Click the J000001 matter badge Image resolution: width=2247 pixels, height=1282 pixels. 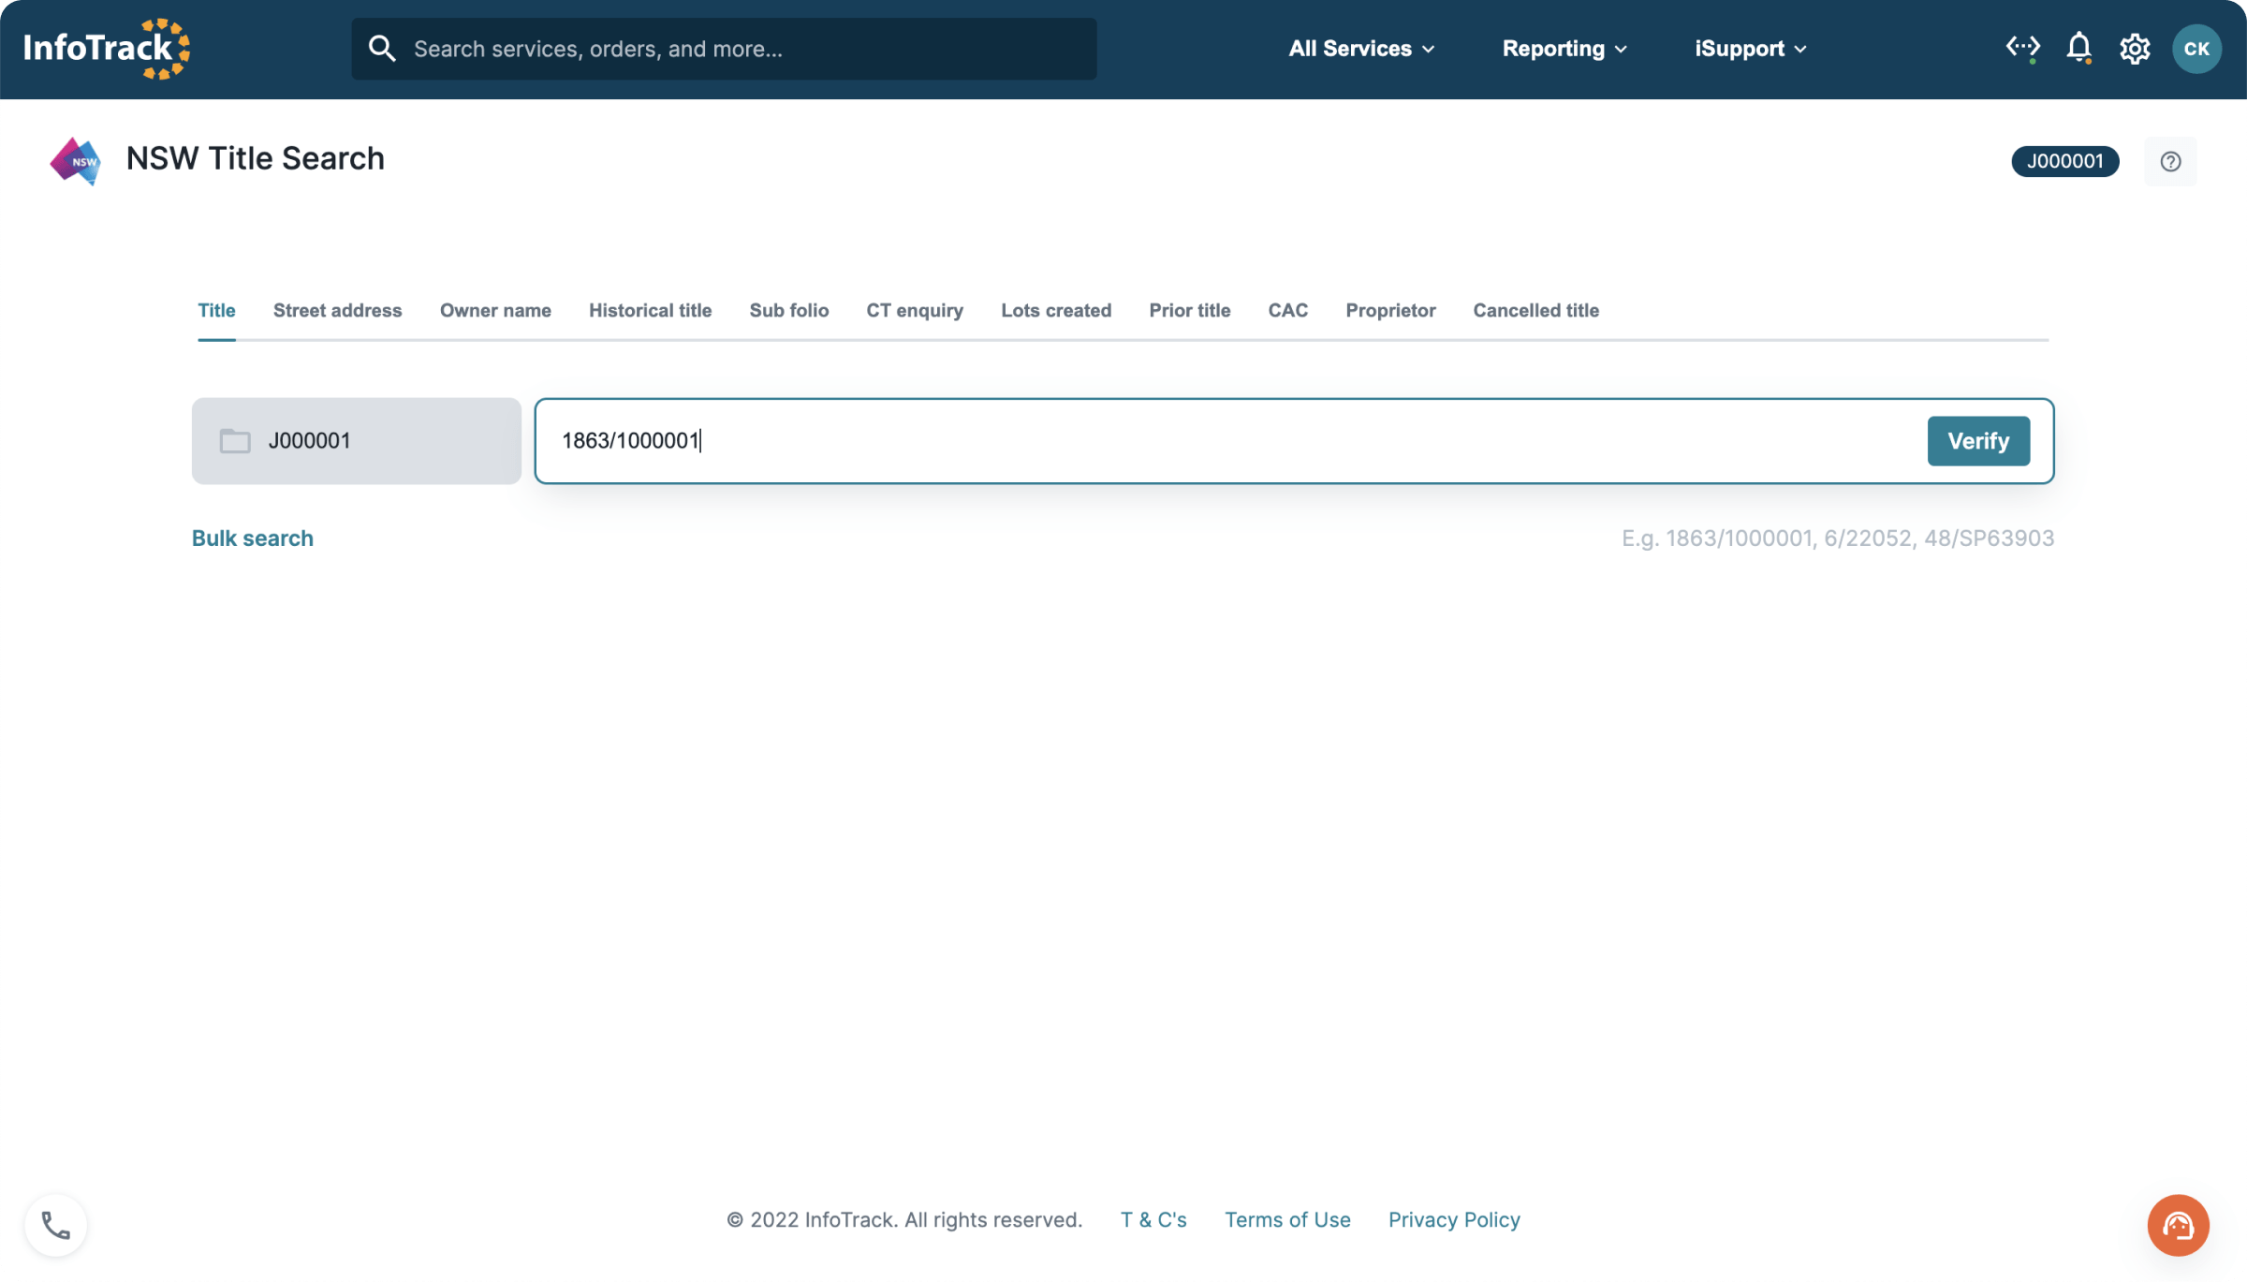(2064, 161)
